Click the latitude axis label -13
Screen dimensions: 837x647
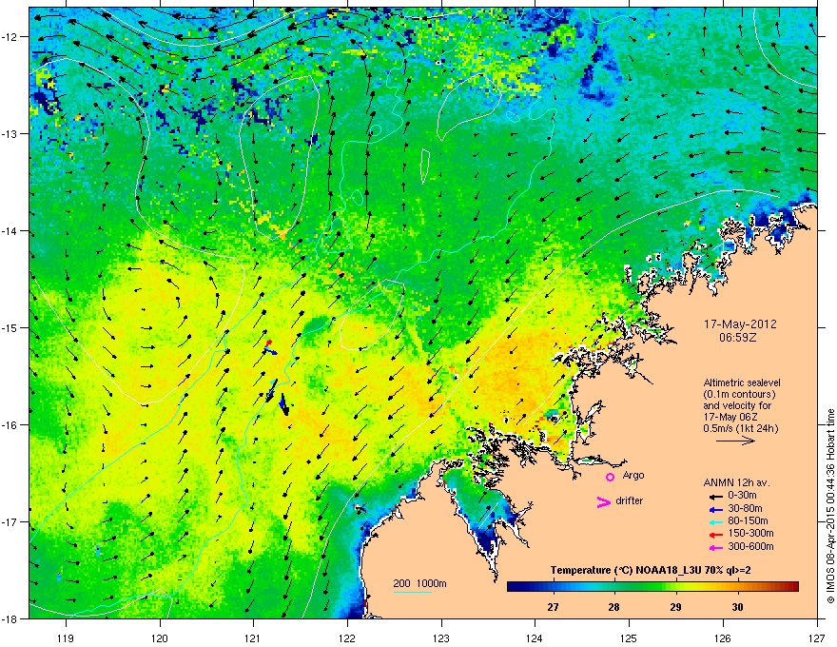(10, 134)
